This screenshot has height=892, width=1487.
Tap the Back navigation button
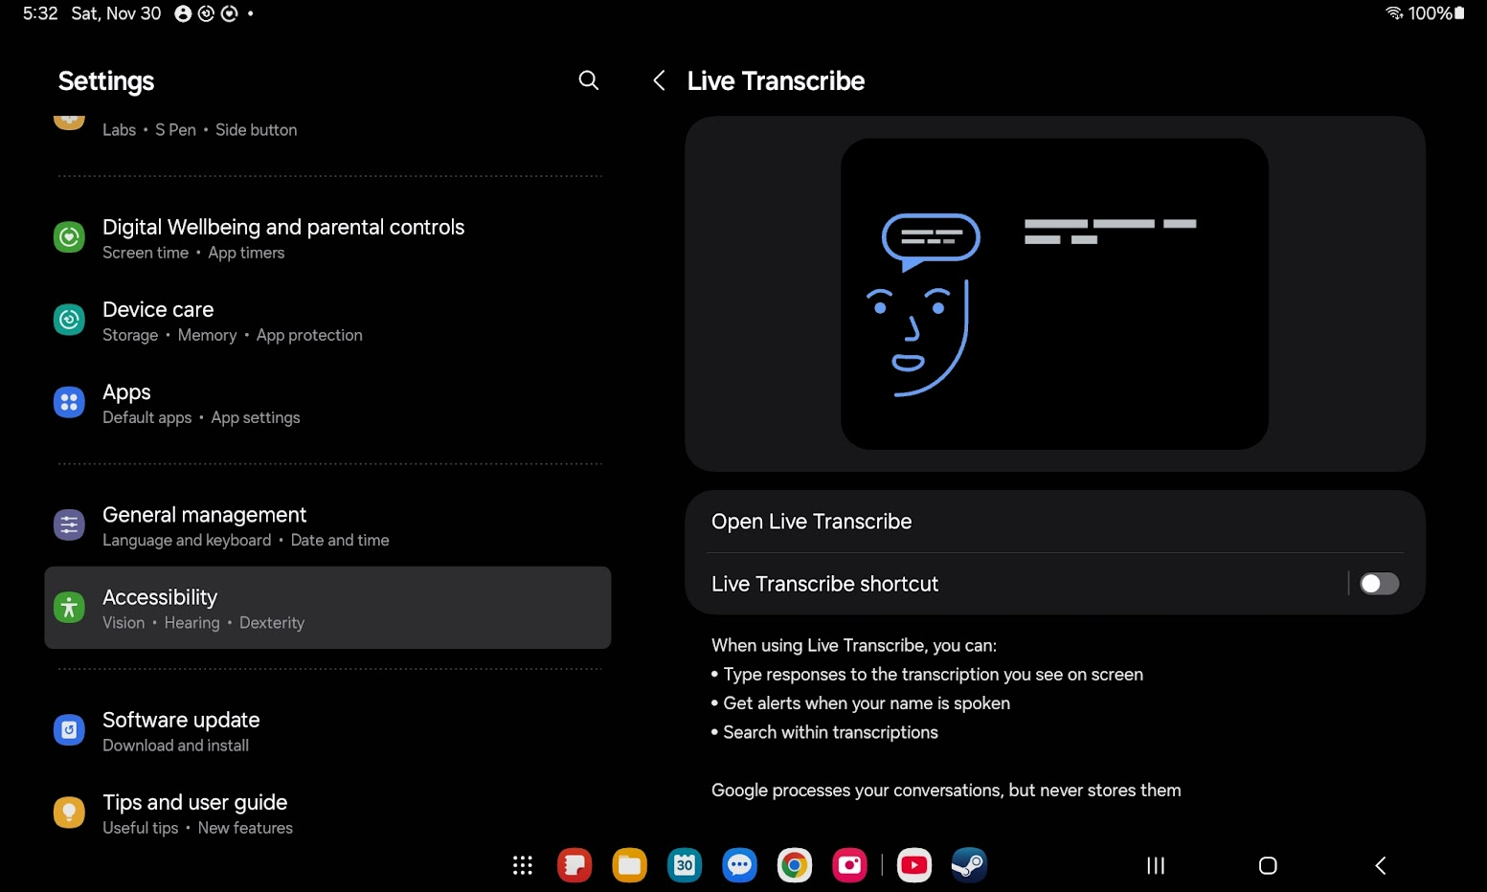(x=1381, y=865)
